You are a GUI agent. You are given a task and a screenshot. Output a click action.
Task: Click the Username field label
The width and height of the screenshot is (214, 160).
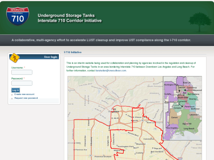[x=17, y=68]
